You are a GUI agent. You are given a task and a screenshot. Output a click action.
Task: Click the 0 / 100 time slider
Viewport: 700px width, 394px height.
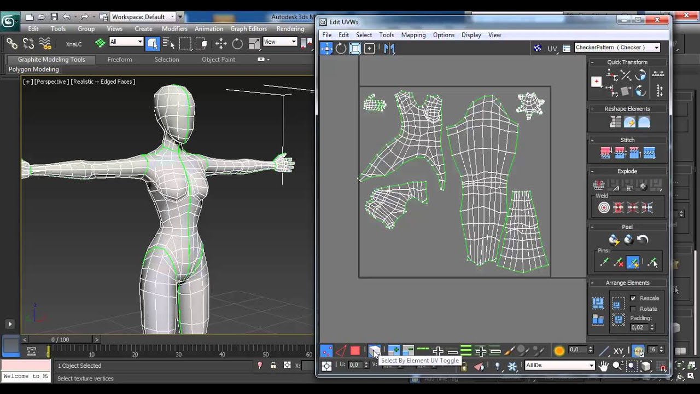pos(60,340)
